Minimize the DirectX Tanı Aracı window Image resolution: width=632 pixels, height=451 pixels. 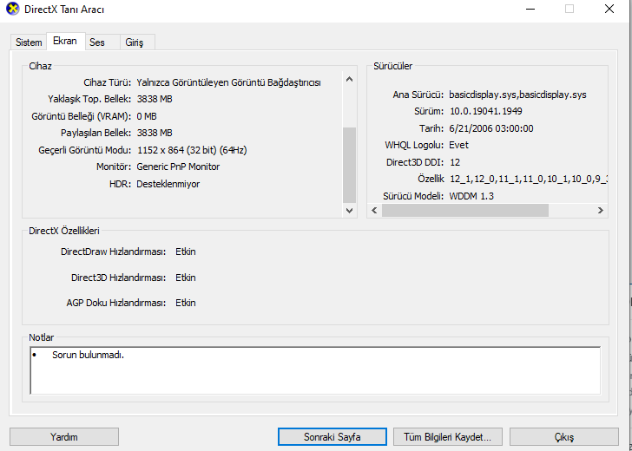[530, 9]
